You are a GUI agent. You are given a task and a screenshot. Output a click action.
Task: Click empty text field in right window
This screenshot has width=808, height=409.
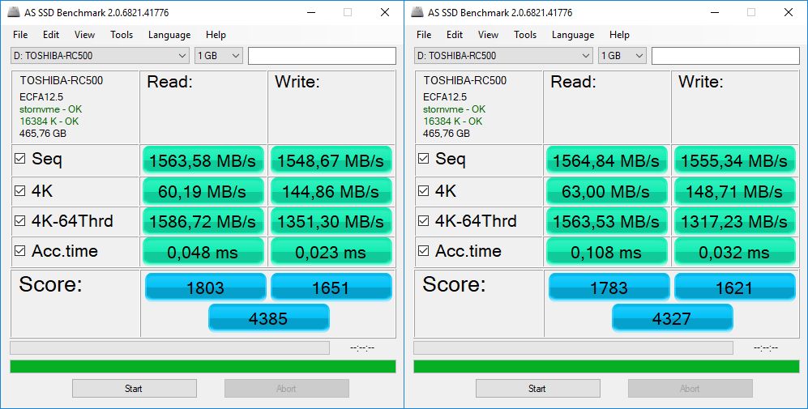pos(725,56)
